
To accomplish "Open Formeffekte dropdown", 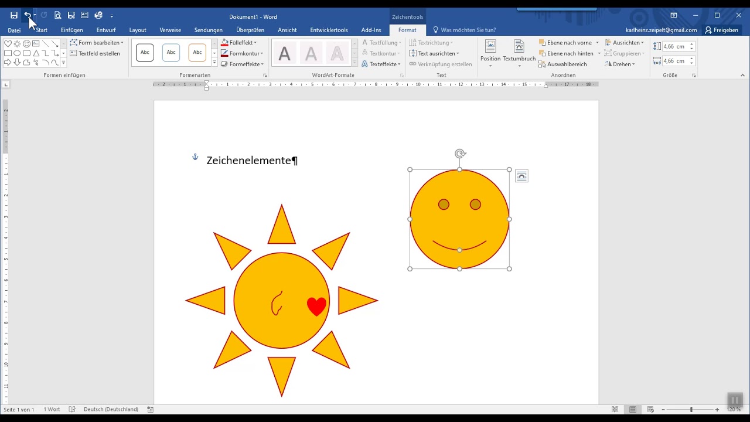I will (242, 64).
